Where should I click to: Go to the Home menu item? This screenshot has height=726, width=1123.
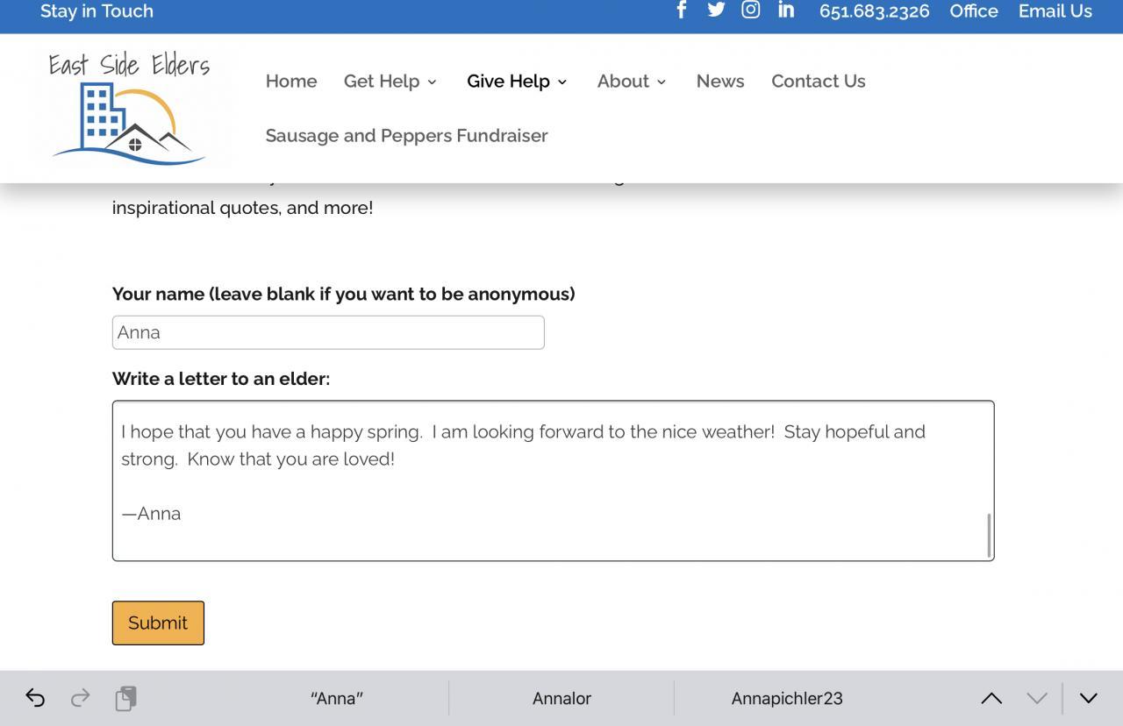tap(291, 82)
